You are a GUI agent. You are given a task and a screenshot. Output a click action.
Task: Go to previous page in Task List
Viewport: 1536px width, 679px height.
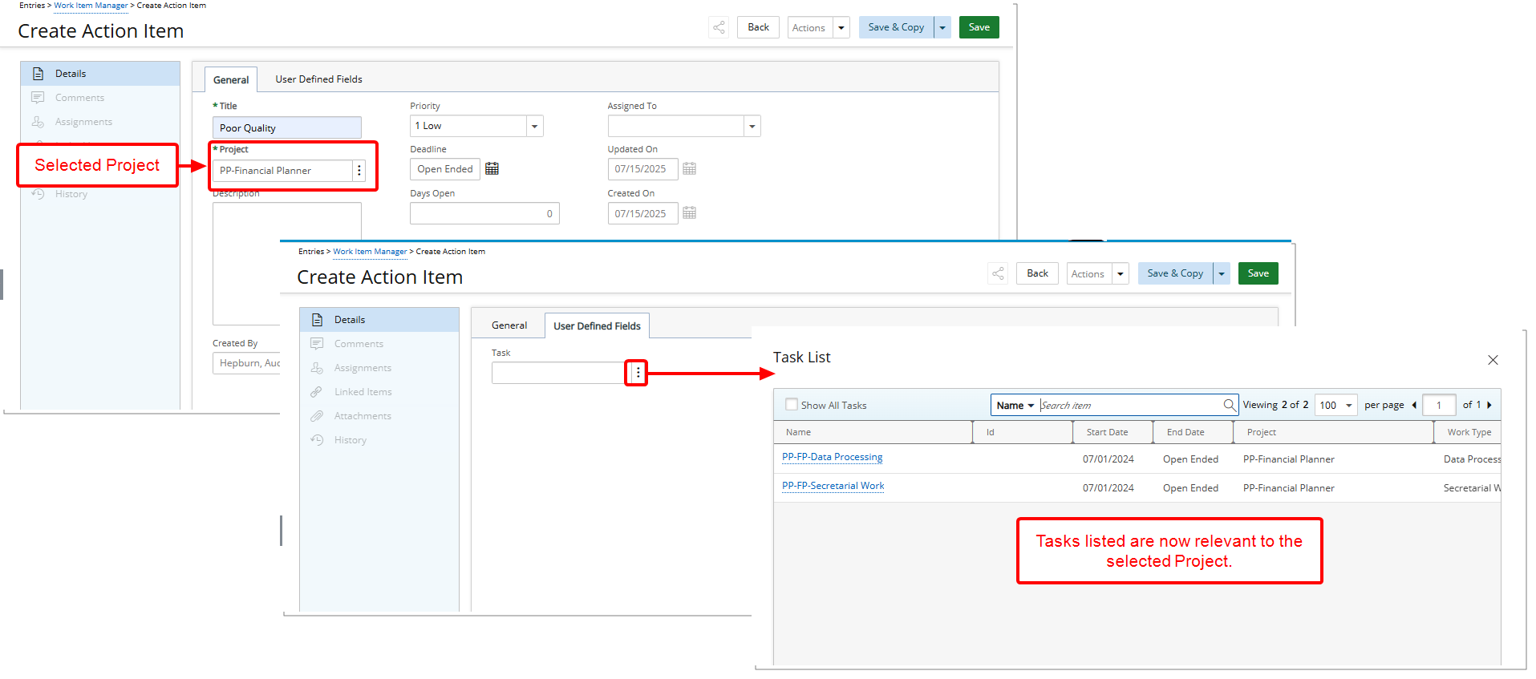click(1414, 405)
